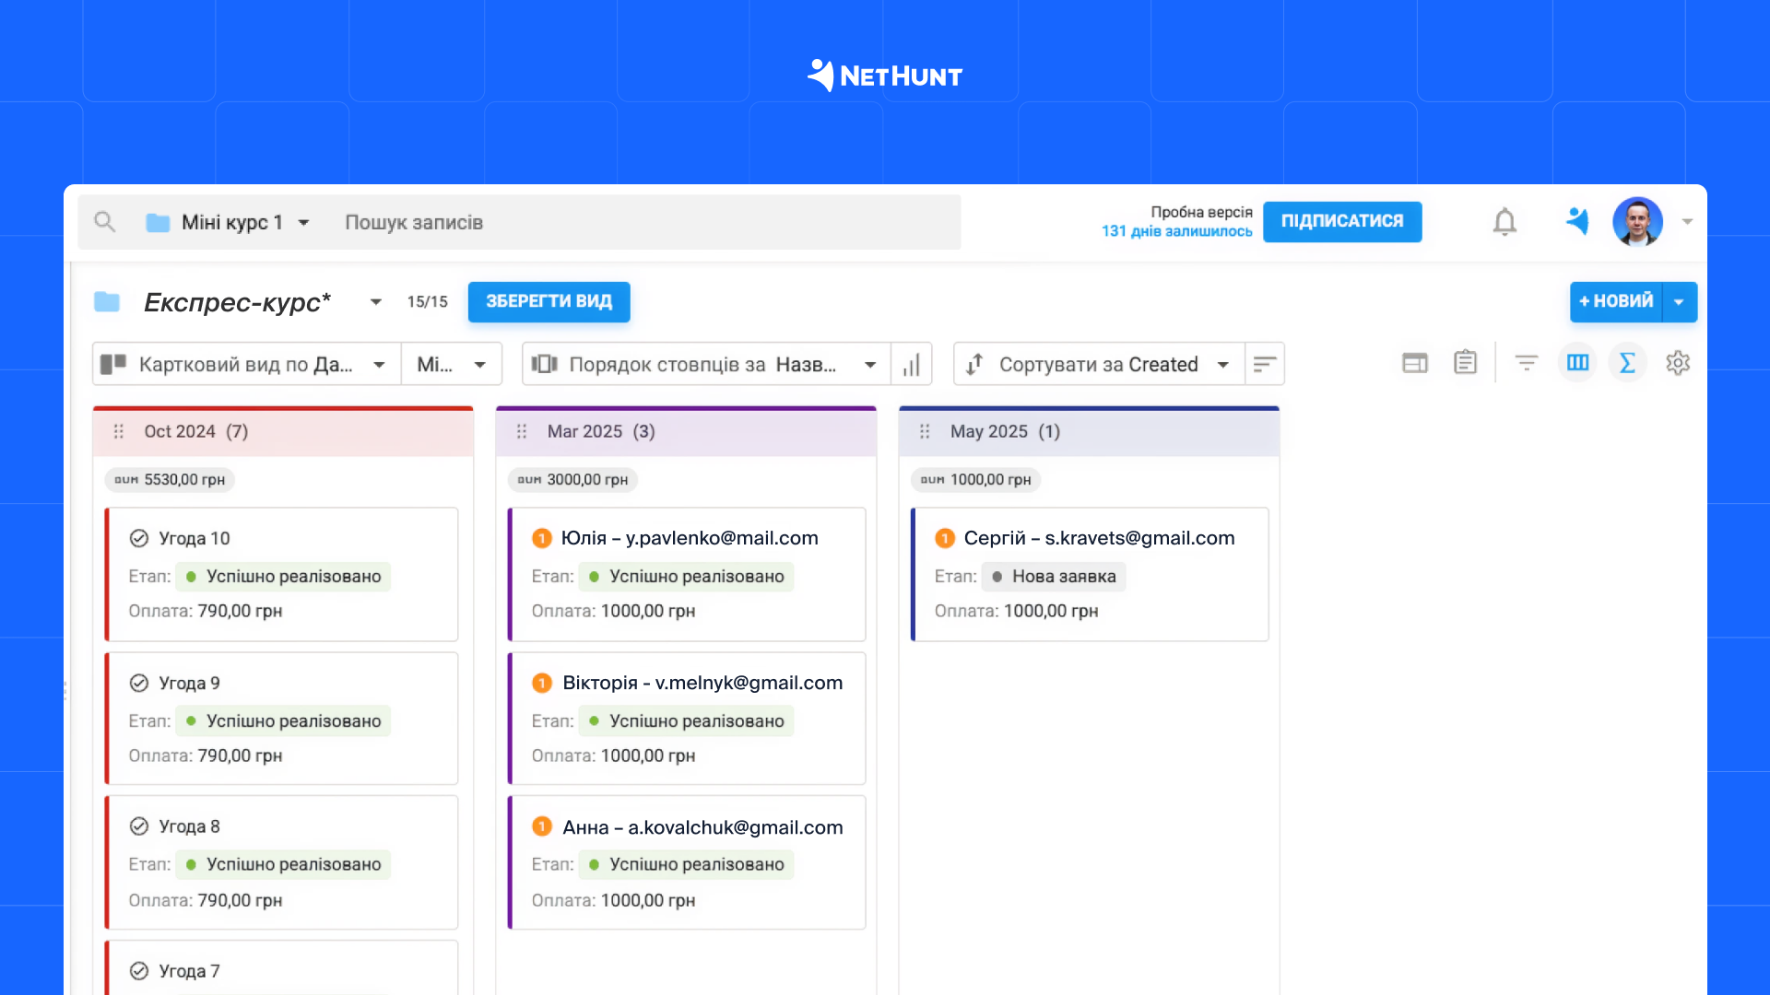Viewport: 1770px width, 995px height.
Task: Click the check icon on Угода 10
Action: pyautogui.click(x=139, y=538)
